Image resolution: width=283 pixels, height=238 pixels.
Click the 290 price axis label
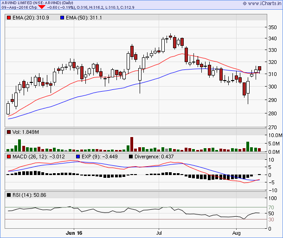[x=272, y=100]
